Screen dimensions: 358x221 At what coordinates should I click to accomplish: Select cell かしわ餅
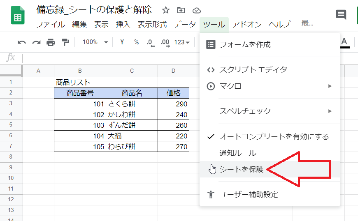(132, 114)
